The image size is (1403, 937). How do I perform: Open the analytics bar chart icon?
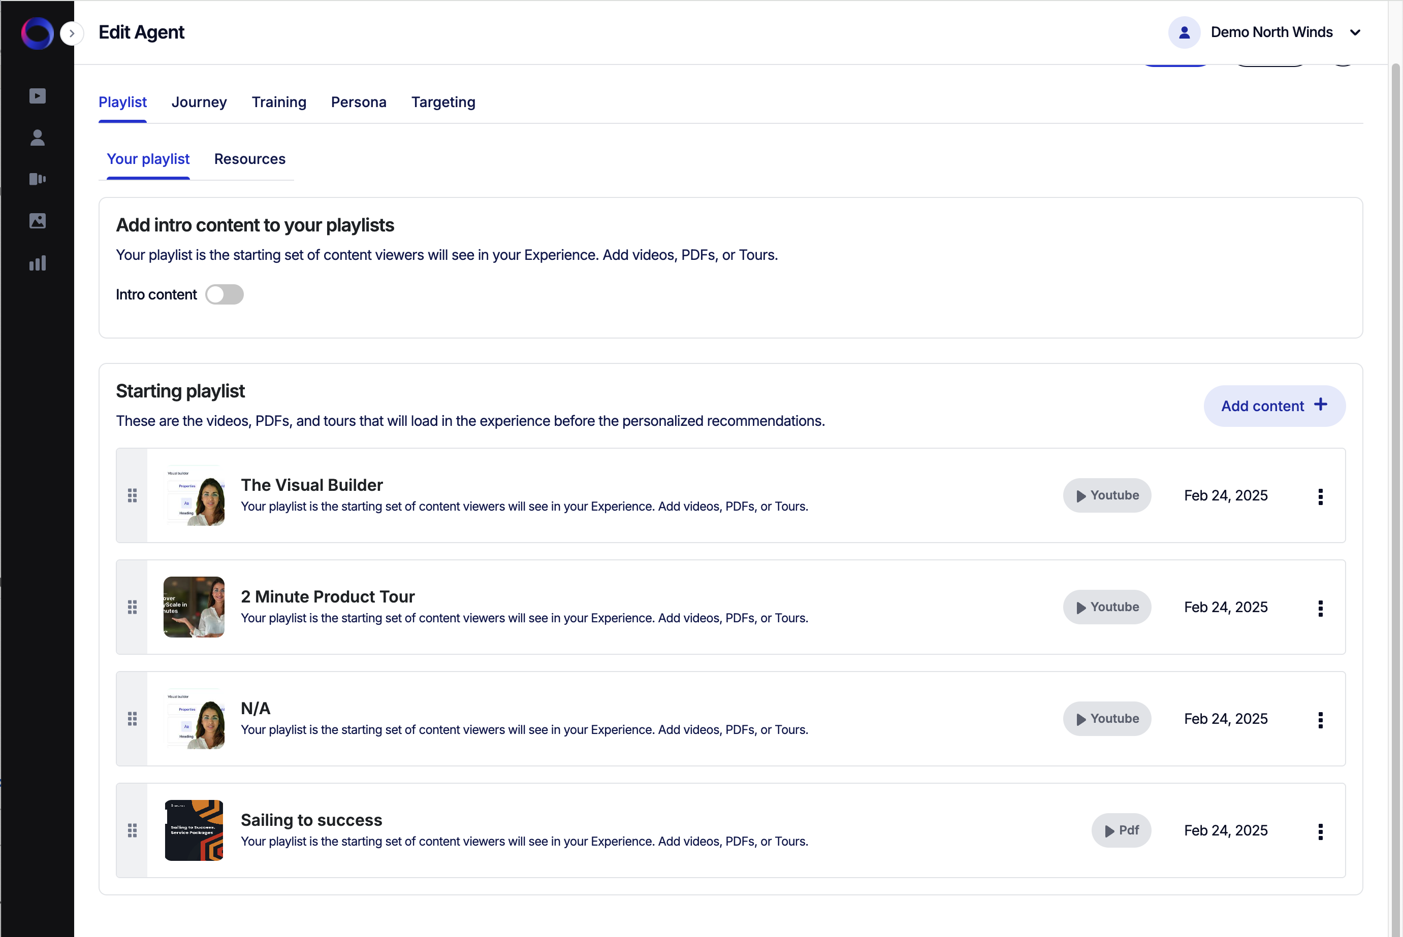point(37,263)
